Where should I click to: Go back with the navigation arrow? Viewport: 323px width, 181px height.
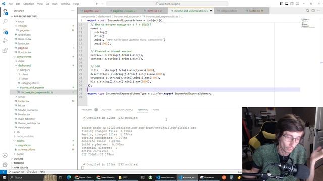click(x=97, y=4)
